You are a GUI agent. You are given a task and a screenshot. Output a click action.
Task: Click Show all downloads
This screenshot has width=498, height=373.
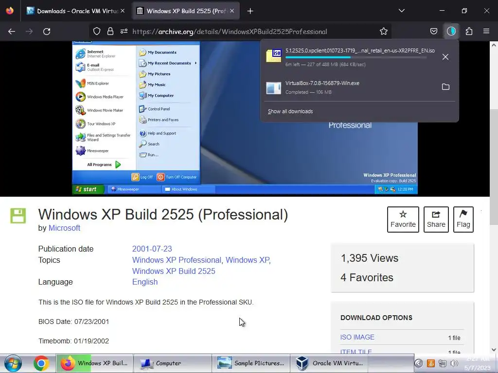click(x=290, y=111)
